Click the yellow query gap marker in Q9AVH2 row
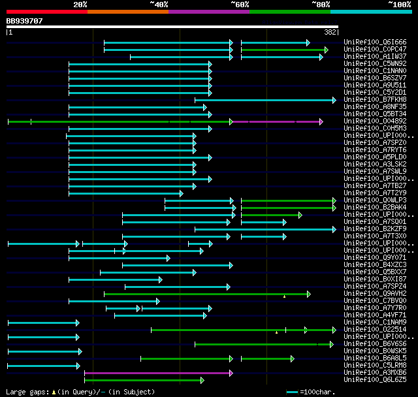Screen dimensions: 418x397 285,296
